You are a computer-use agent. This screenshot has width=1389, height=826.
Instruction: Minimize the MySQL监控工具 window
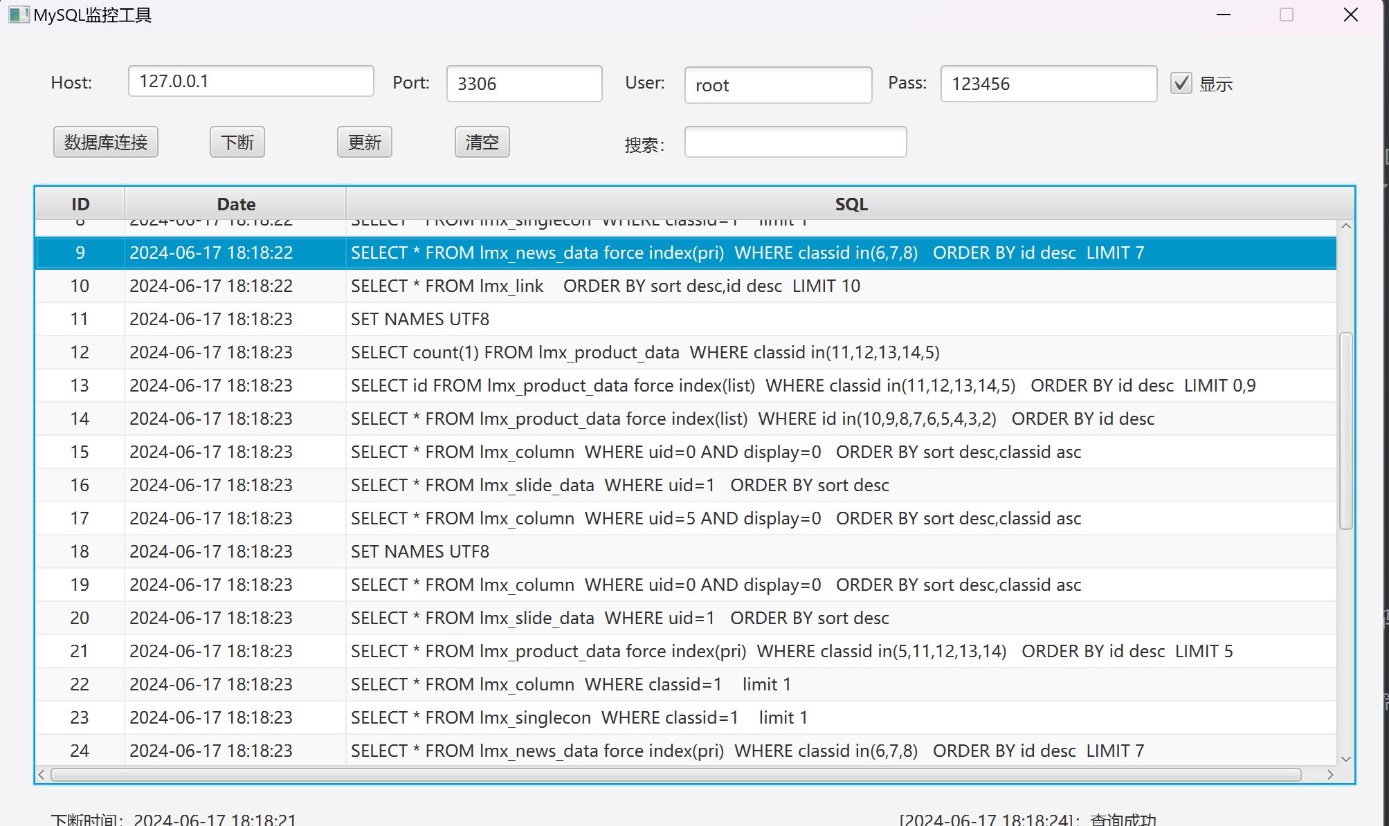(x=1224, y=15)
